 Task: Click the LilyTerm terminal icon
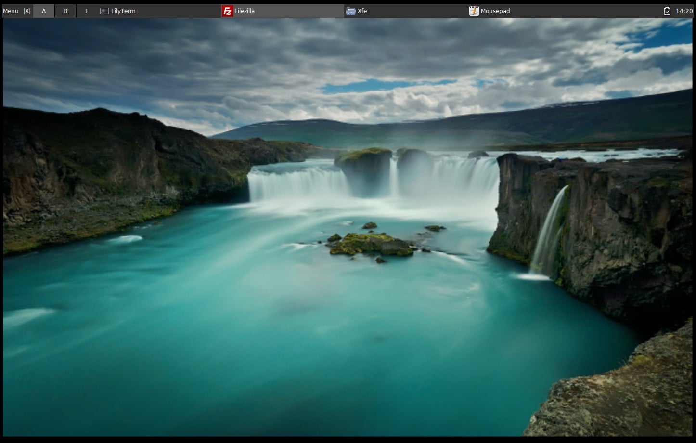pyautogui.click(x=104, y=11)
